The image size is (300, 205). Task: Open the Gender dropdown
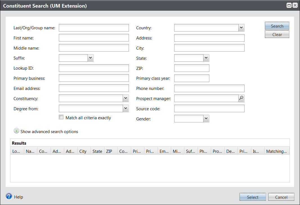click(206, 119)
